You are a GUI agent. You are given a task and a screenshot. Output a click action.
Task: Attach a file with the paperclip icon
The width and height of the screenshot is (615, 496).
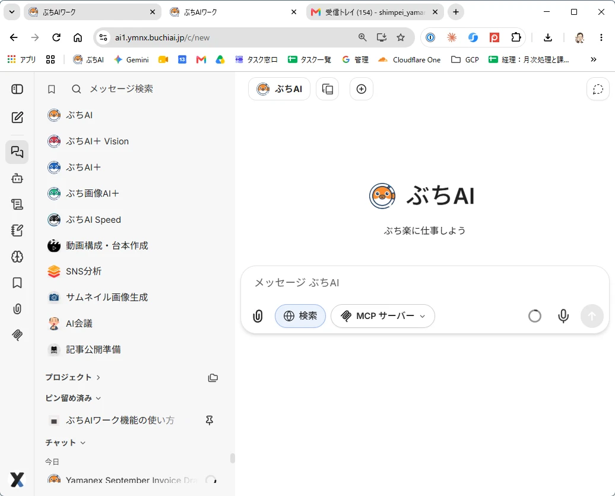(258, 316)
